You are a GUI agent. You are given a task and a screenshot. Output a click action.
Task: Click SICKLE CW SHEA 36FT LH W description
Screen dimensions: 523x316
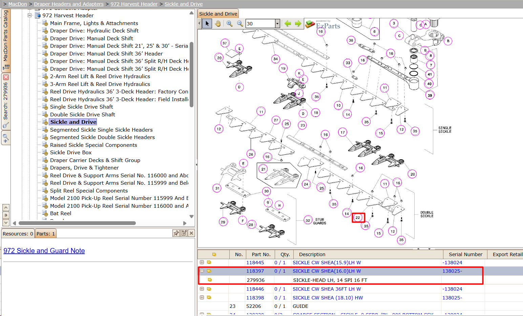click(x=327, y=289)
